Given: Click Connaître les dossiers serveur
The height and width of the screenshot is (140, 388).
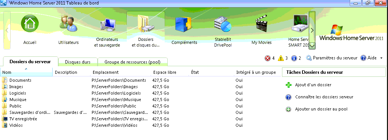Looking at the screenshot, I should pos(324,97).
